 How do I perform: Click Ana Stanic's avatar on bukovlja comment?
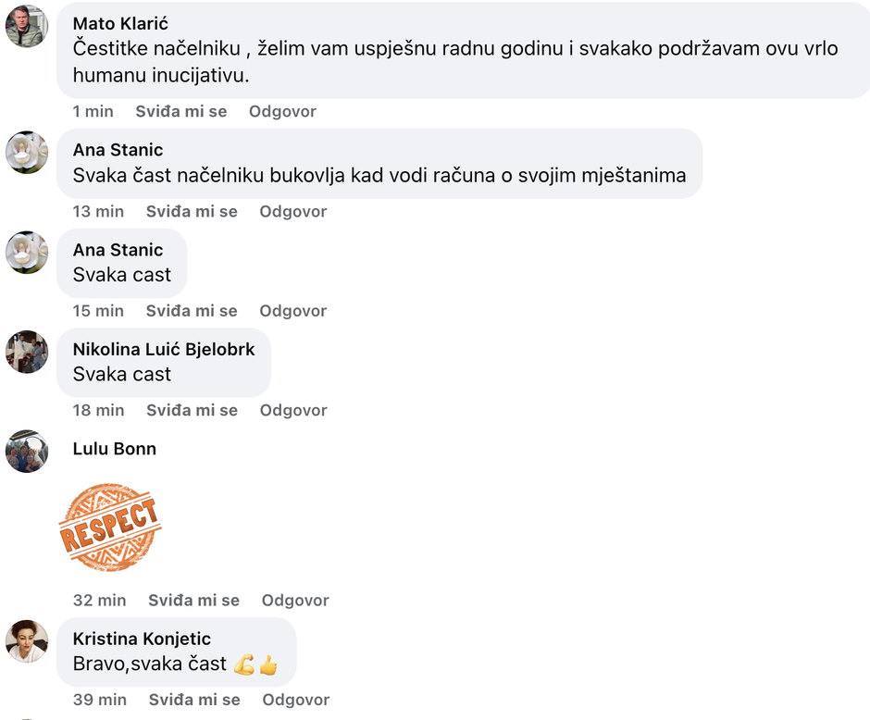(27, 152)
